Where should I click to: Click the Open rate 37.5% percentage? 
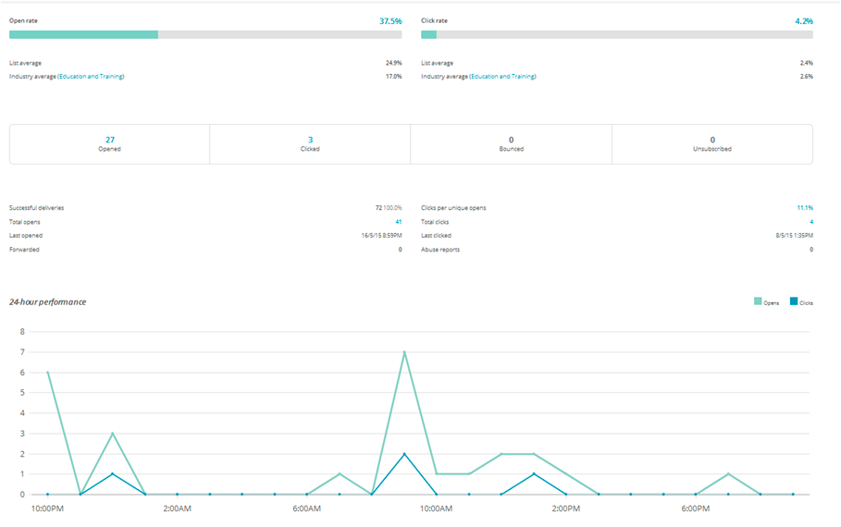(x=390, y=19)
